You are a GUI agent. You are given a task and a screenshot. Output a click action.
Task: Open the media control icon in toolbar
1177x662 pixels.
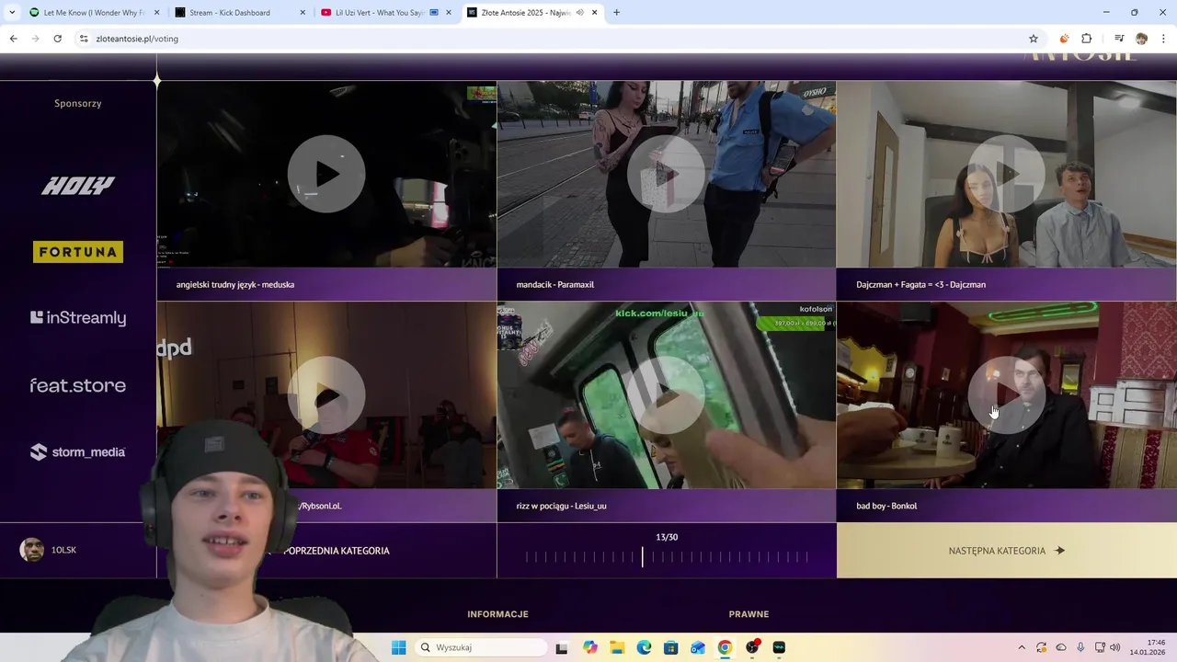point(1119,39)
